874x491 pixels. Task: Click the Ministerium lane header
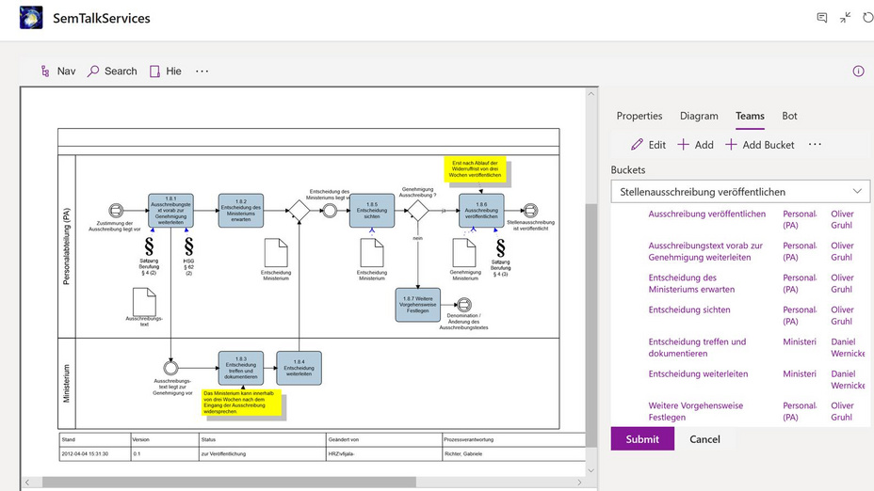click(x=67, y=384)
